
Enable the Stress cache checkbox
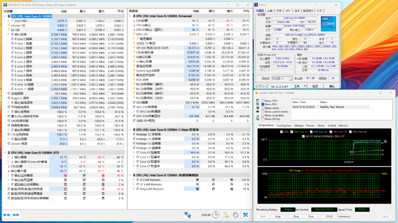click(x=263, y=108)
